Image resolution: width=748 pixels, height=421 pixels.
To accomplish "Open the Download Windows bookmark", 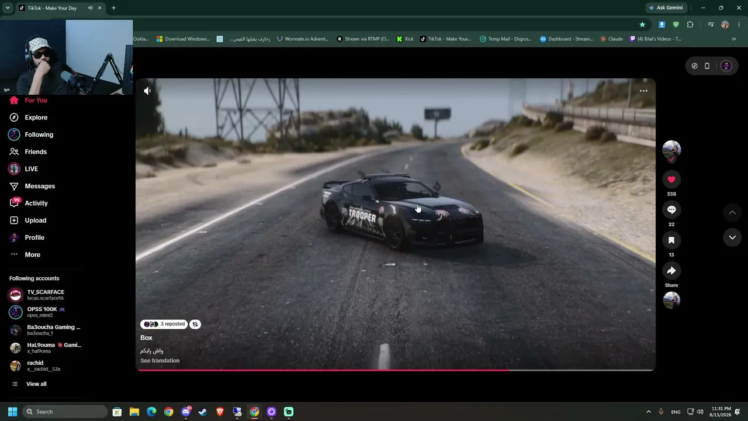I will pos(183,39).
